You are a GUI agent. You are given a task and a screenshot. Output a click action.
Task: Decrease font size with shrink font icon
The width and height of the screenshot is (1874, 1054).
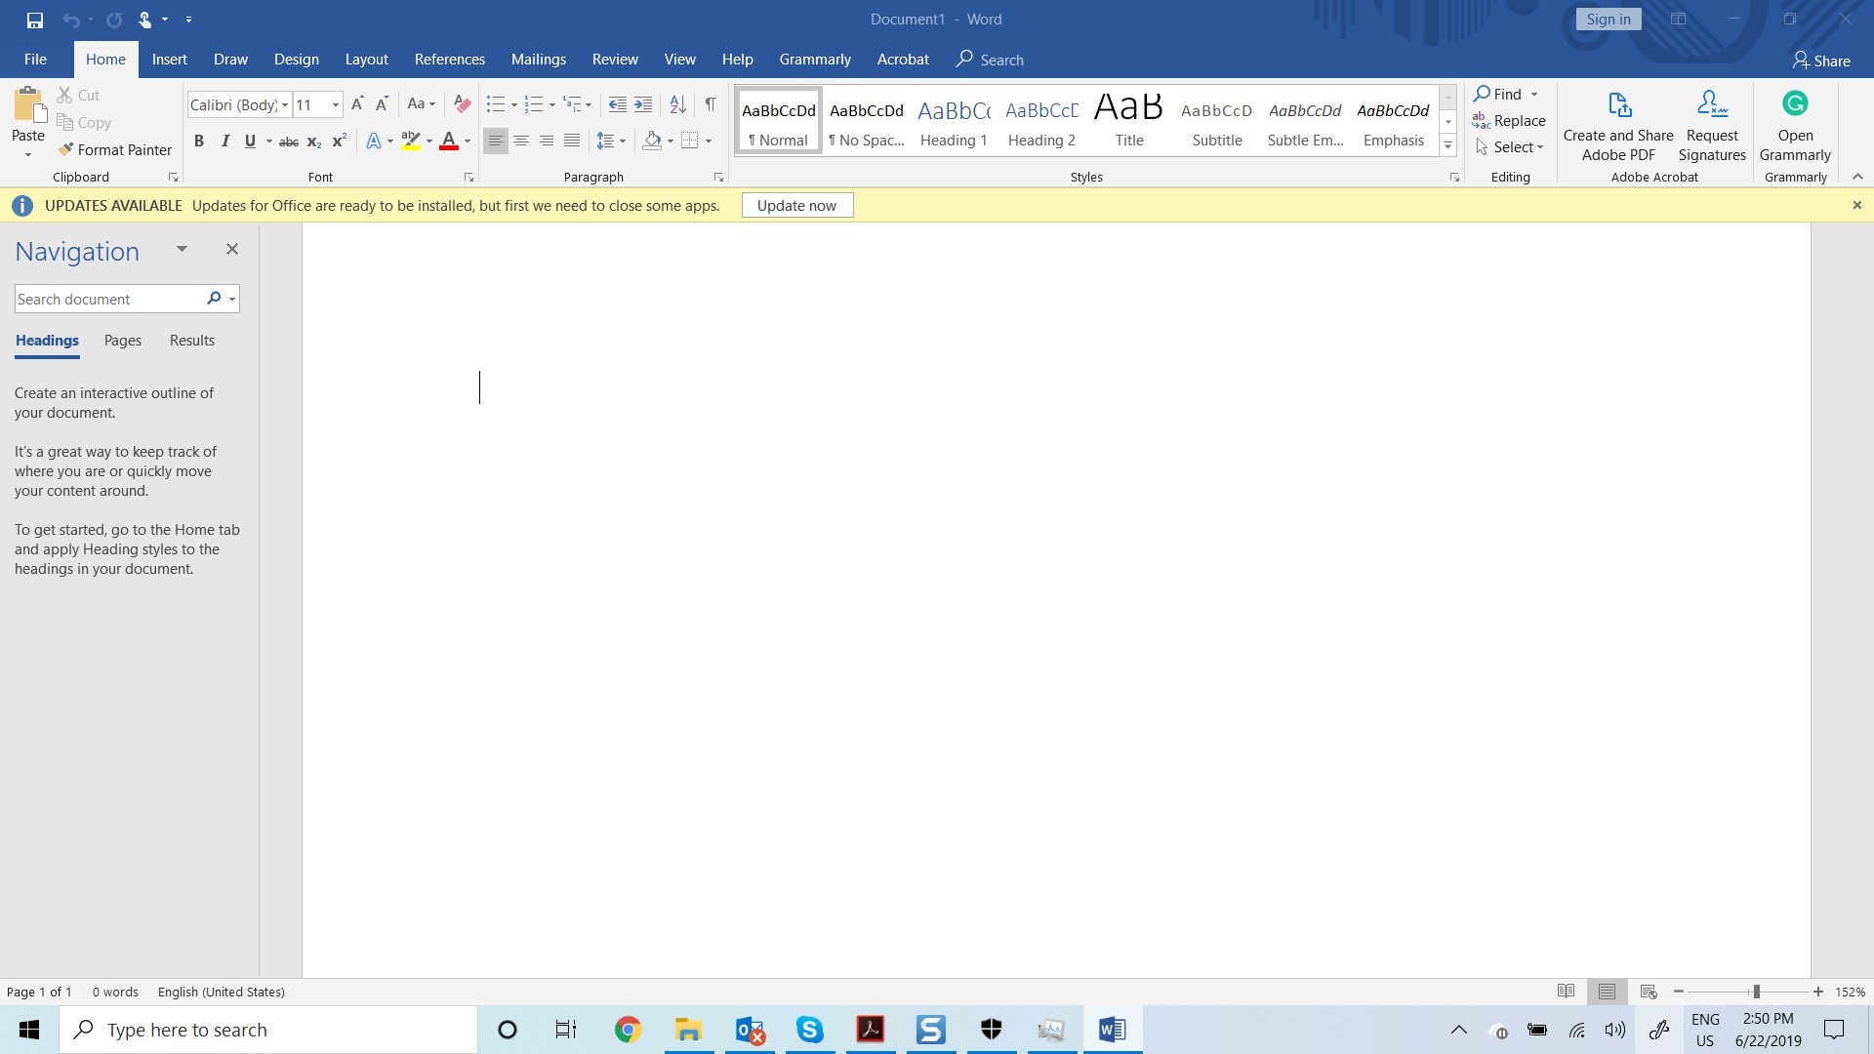click(x=382, y=104)
